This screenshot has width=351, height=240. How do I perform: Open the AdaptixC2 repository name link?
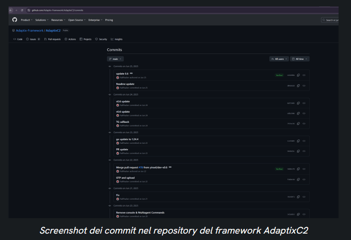[53, 31]
